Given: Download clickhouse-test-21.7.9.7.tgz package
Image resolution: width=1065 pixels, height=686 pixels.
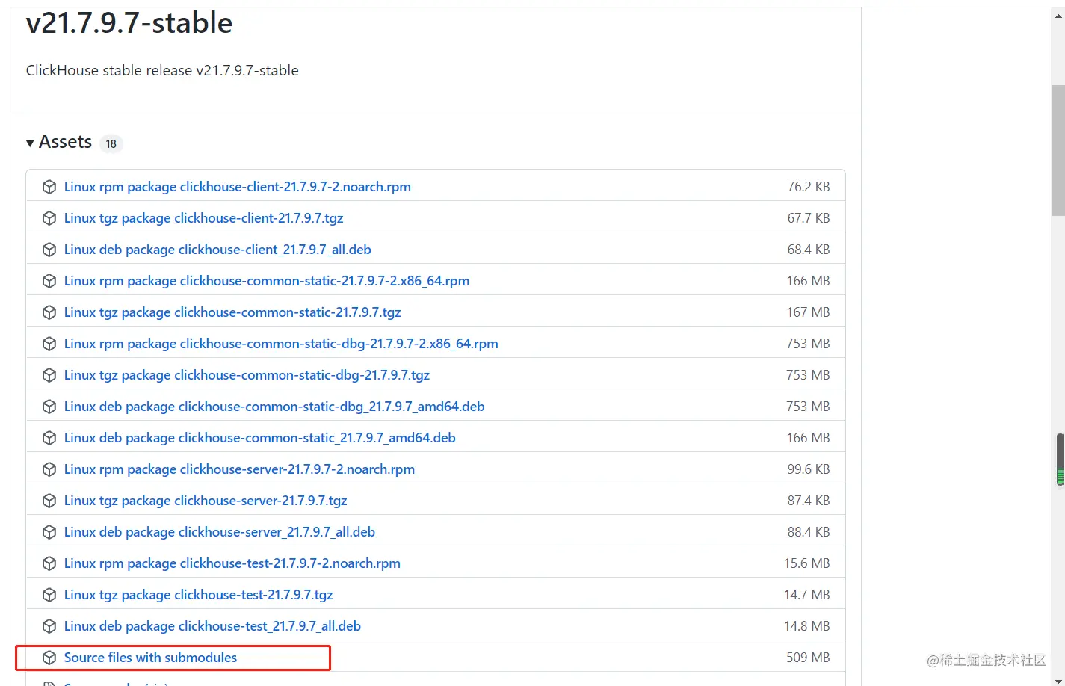Looking at the screenshot, I should coord(198,595).
